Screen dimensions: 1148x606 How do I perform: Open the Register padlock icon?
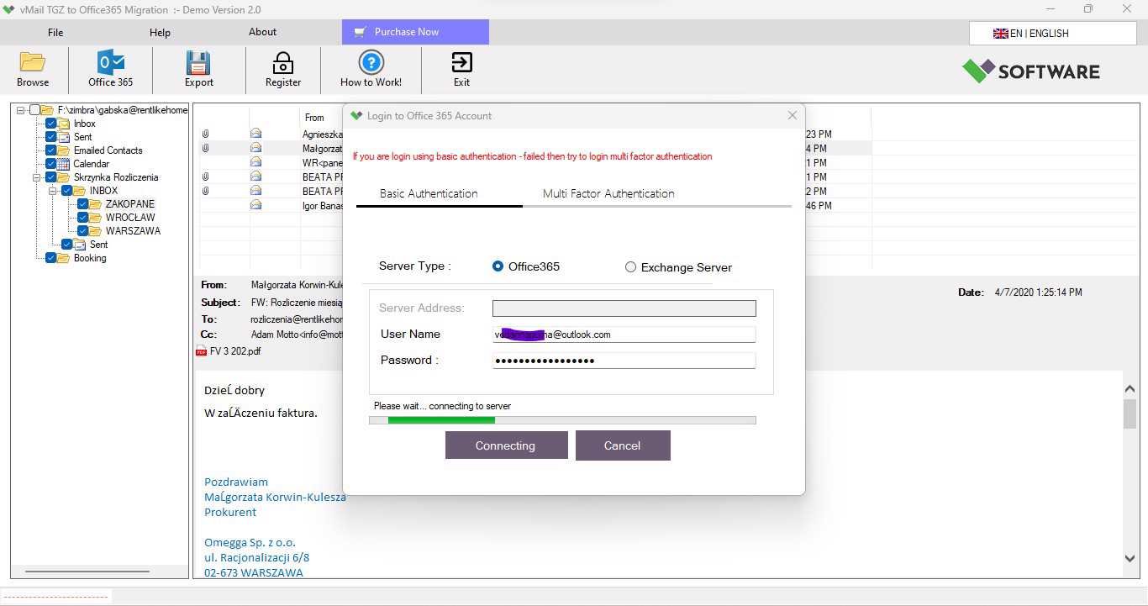coord(283,62)
